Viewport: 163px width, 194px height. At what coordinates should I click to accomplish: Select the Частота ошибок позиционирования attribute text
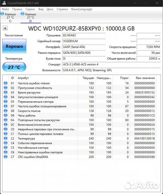point(42,106)
